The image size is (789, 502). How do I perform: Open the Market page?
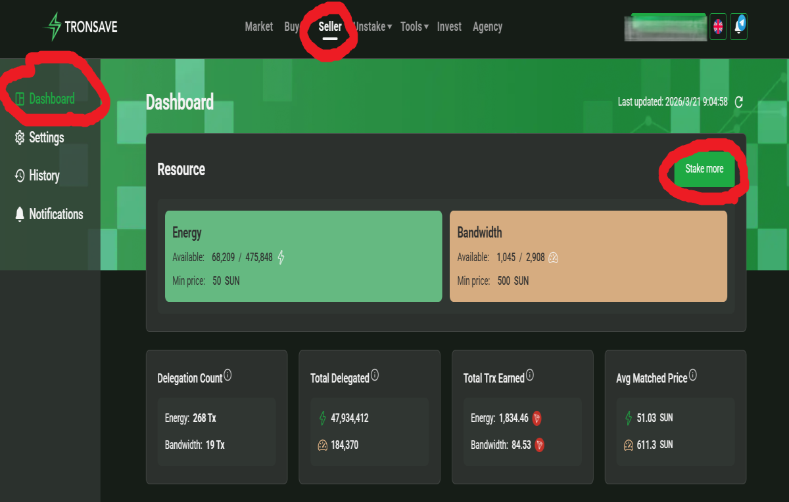pyautogui.click(x=259, y=27)
